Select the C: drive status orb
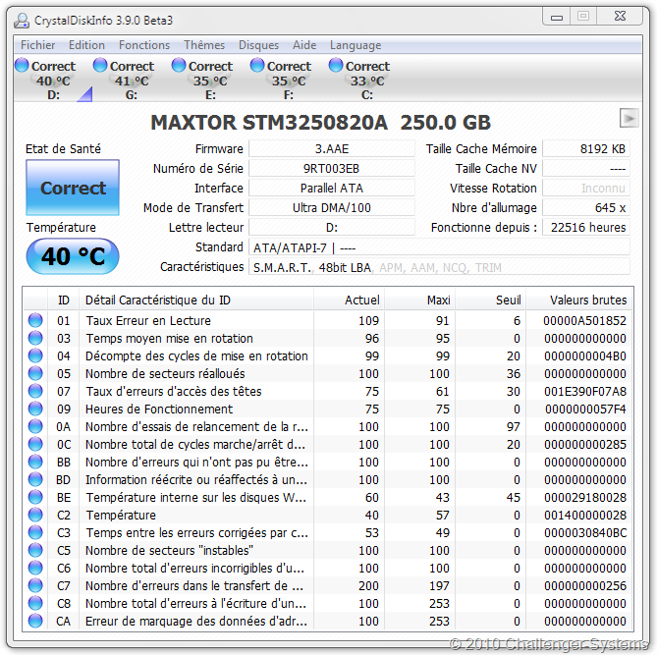 pyautogui.click(x=336, y=66)
